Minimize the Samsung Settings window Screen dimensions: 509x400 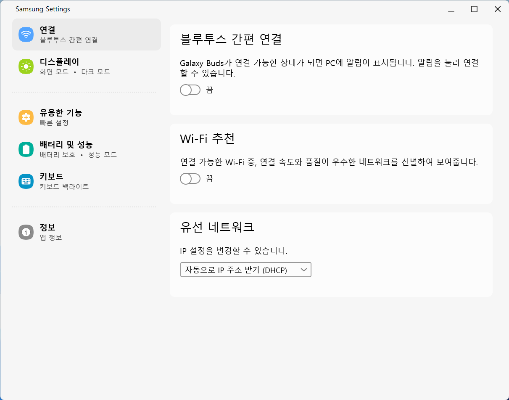451,9
